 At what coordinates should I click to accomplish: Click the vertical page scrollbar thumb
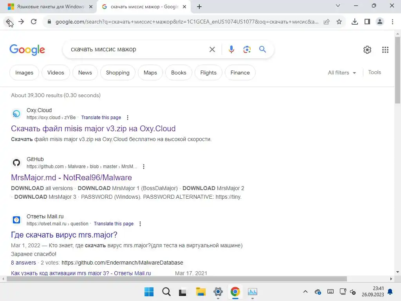[397, 70]
